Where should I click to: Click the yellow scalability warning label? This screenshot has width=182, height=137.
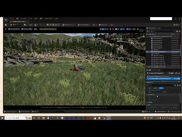click(x=48, y=29)
